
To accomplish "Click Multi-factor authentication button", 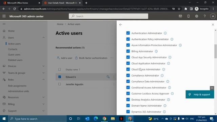I will (x=91, y=58).
